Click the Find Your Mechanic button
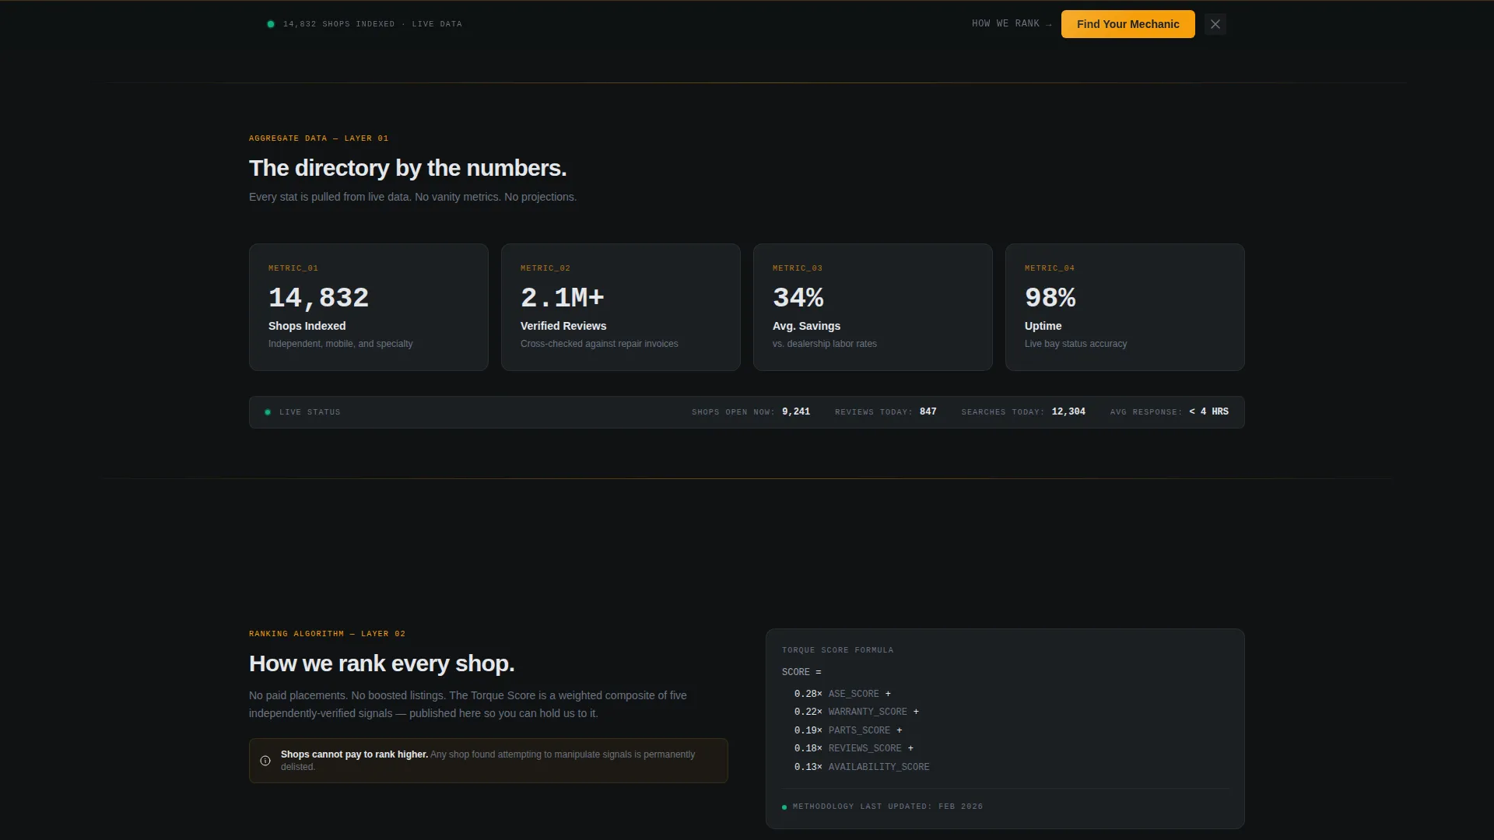Screen dimensions: 1494x840 pyautogui.click(x=1128, y=24)
